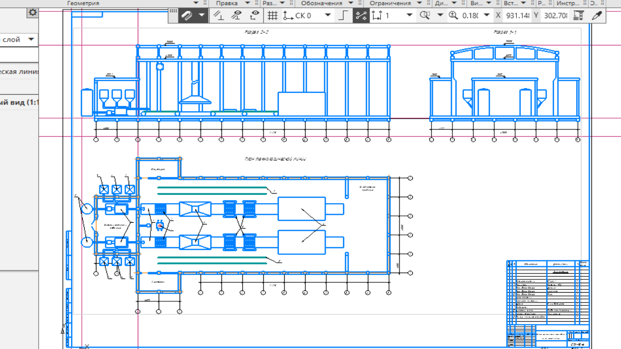Expand the Ограничения dropdown arrow
Viewport: 621px width, 349px height.
pyautogui.click(x=420, y=3)
